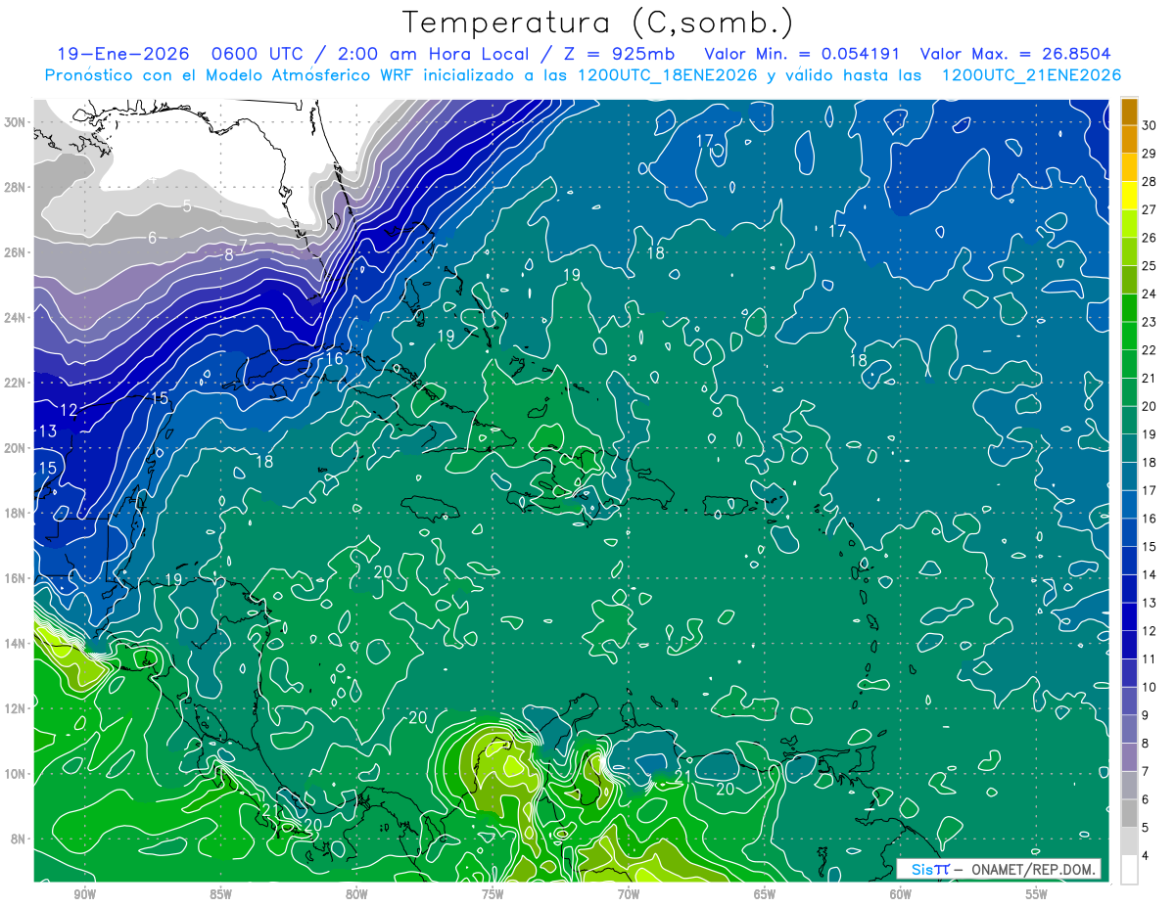The image size is (1175, 907).
Task: Click the "75W" longitude axis label
Action: (x=493, y=894)
